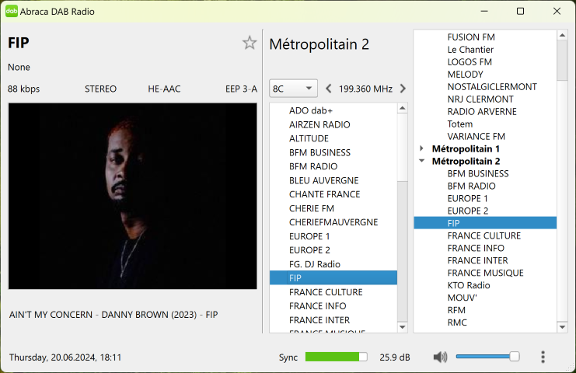Select MELODY in ensemble tree
Viewport: 576px width, 373px height.
coord(465,74)
